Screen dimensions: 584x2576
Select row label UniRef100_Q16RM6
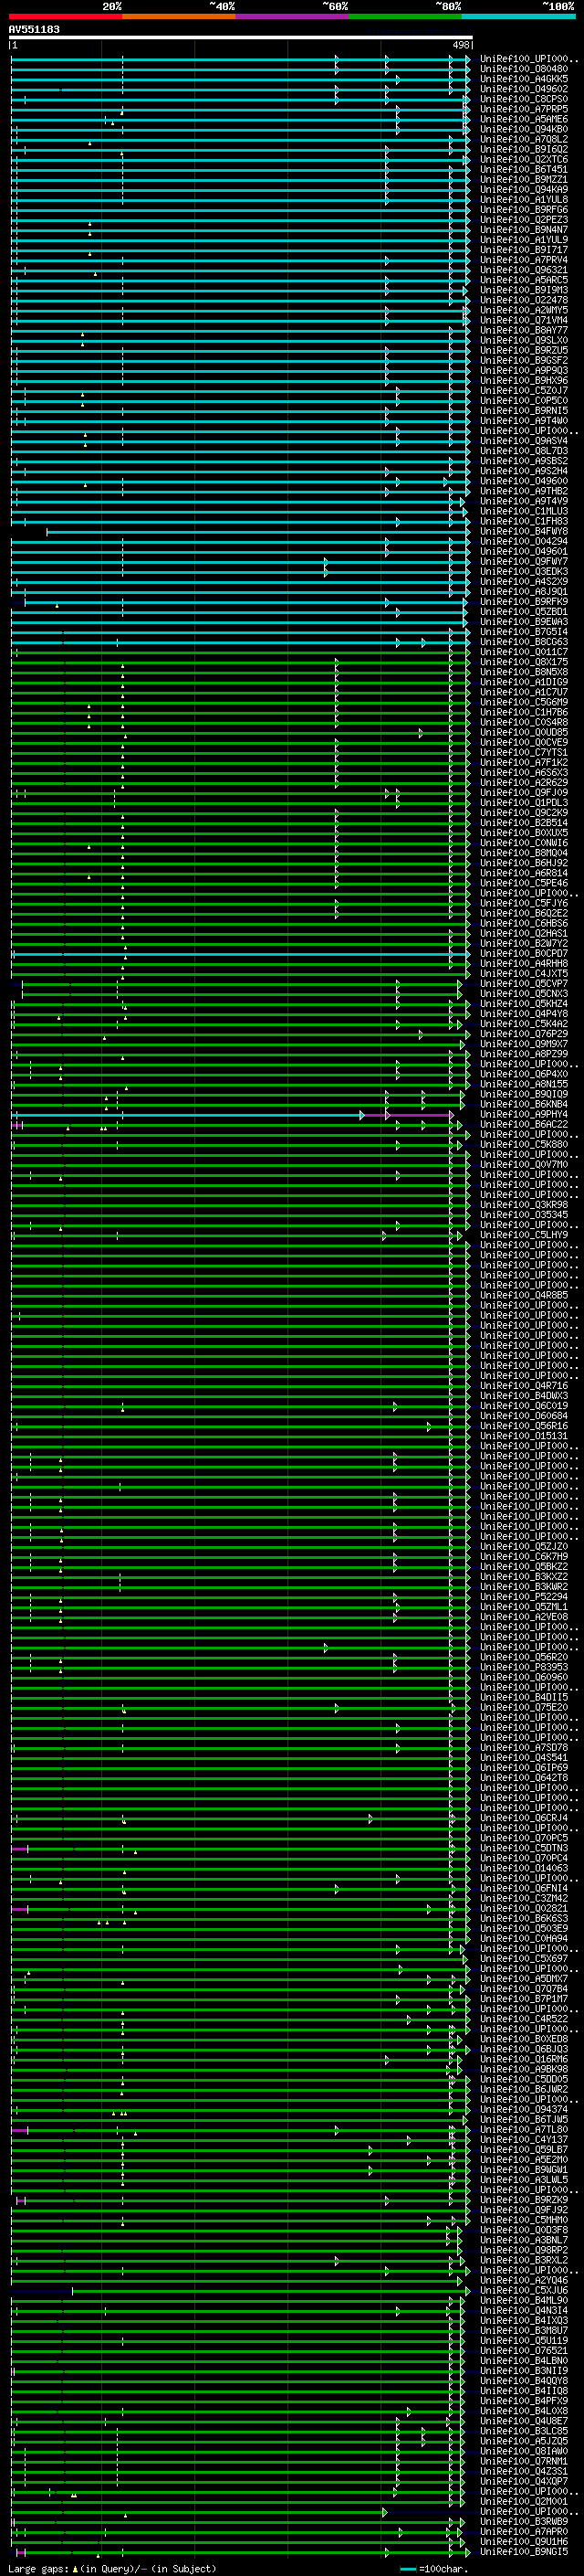click(x=524, y=2059)
